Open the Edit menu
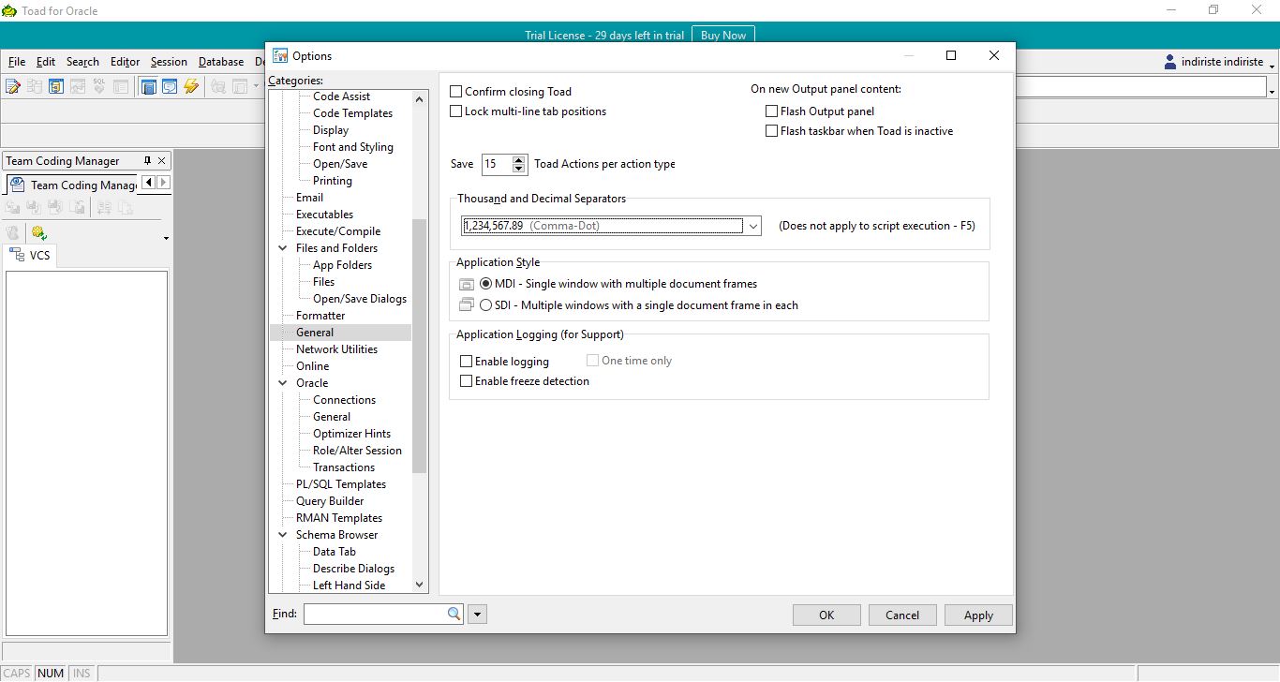Screen dimensions: 1280x682 (x=46, y=62)
